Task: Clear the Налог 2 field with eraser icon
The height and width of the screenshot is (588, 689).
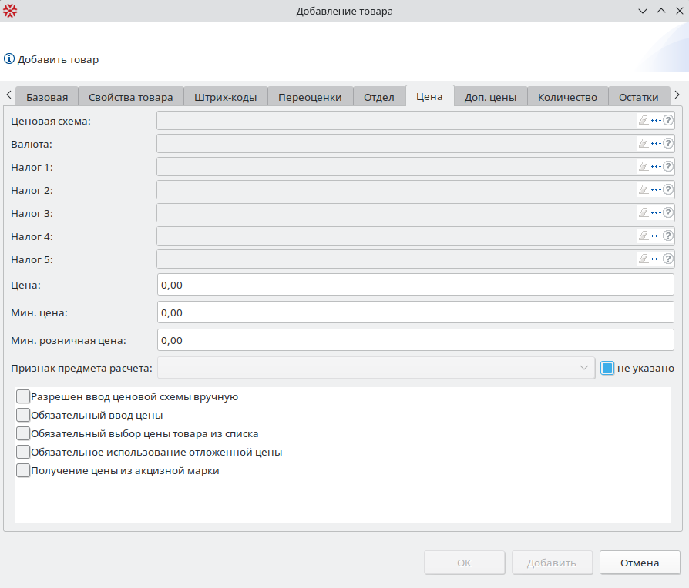Action: point(644,190)
